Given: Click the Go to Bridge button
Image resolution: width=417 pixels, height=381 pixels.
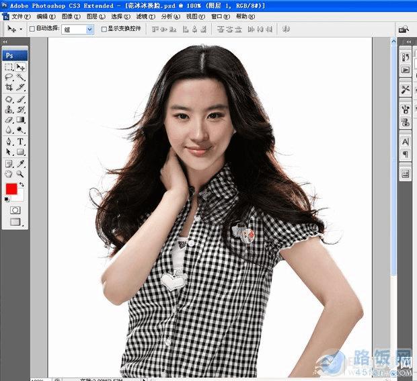Looking at the screenshot, I should [404, 29].
